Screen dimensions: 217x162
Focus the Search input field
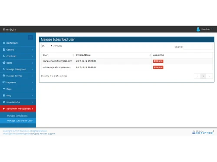(198, 47)
